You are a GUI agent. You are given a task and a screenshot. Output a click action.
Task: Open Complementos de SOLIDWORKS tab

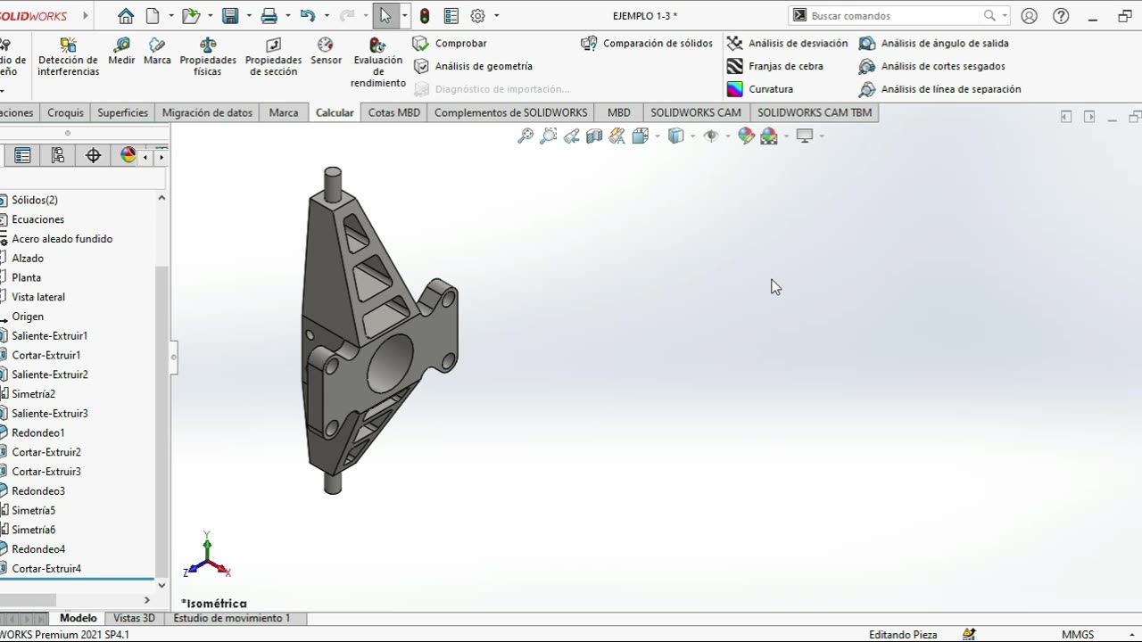(510, 112)
